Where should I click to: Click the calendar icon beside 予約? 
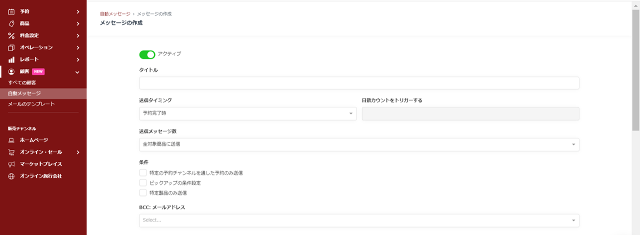(11, 11)
